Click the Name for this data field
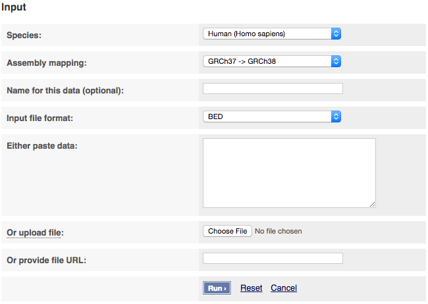Viewport: 428px width, 304px height. tap(273, 89)
